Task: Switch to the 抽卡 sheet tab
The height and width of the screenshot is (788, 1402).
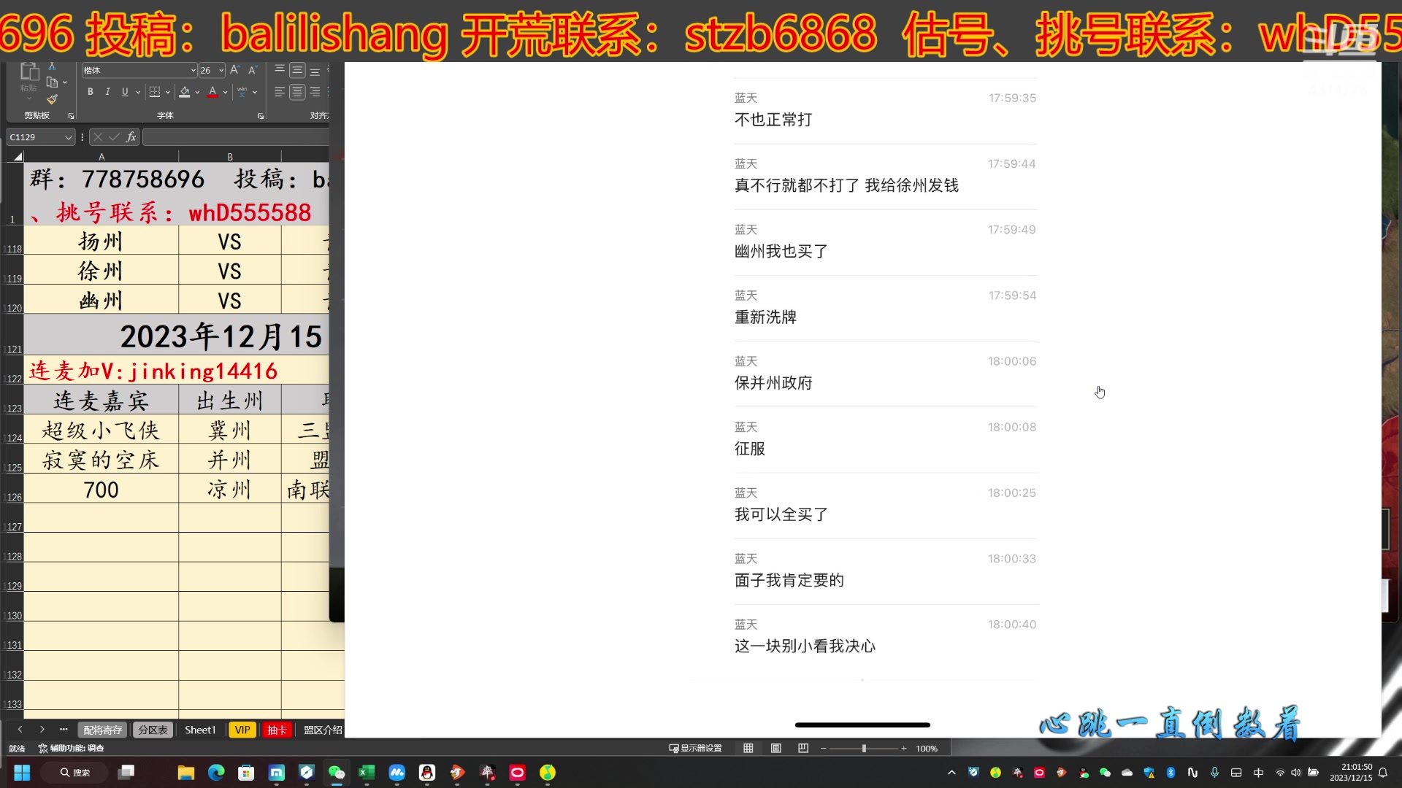Action: [x=277, y=730]
